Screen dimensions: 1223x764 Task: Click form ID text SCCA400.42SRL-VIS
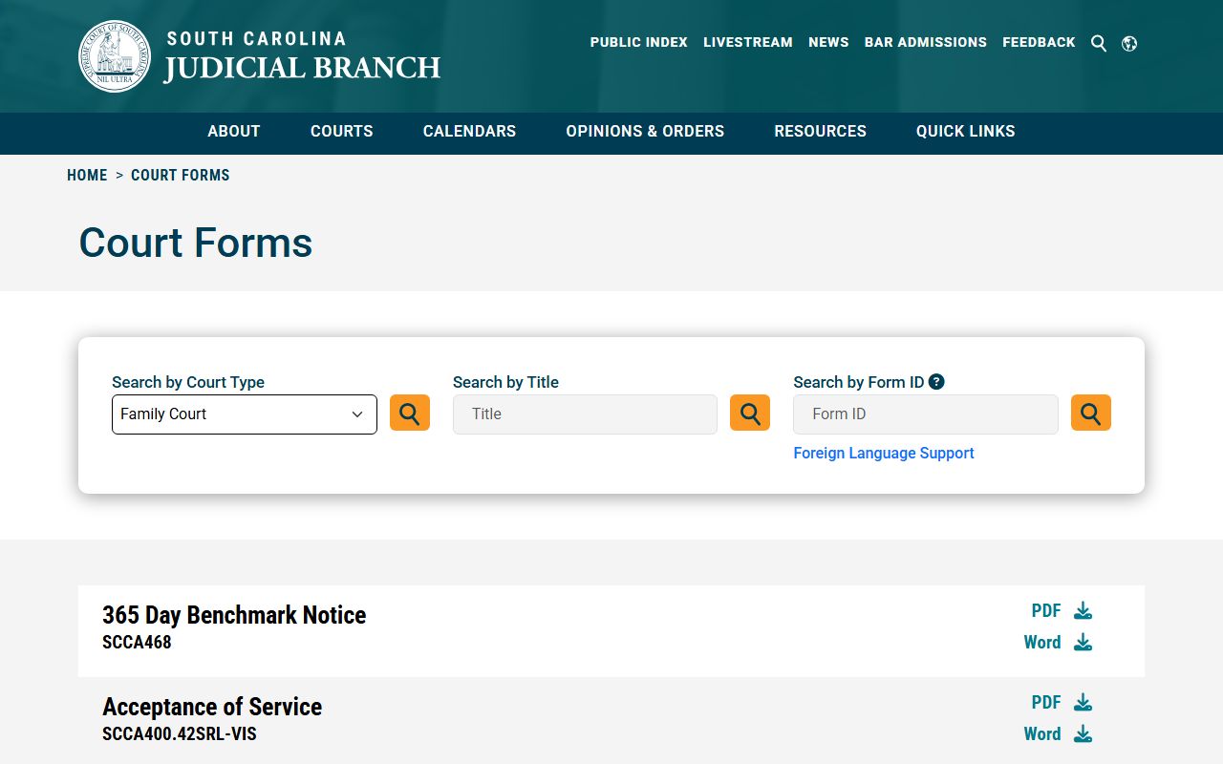click(180, 734)
